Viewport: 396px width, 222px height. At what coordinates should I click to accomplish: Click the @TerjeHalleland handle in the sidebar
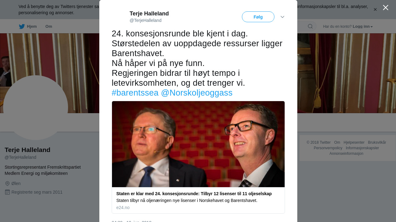coord(20,157)
